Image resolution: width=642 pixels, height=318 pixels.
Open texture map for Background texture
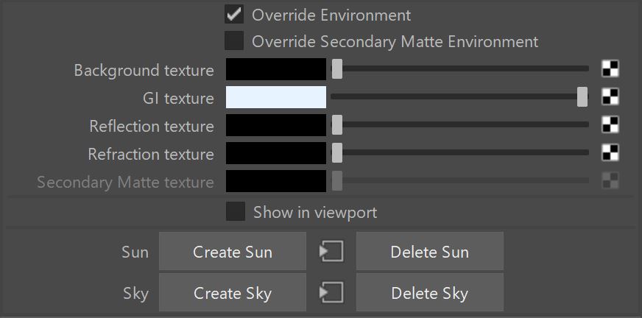610,68
